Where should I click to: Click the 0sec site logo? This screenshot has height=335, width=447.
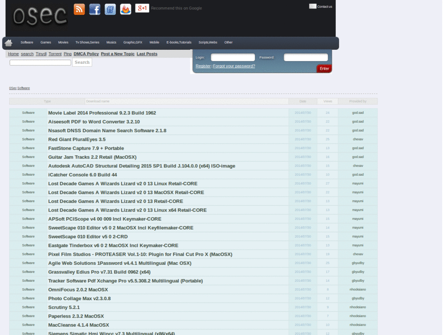tap(40, 16)
